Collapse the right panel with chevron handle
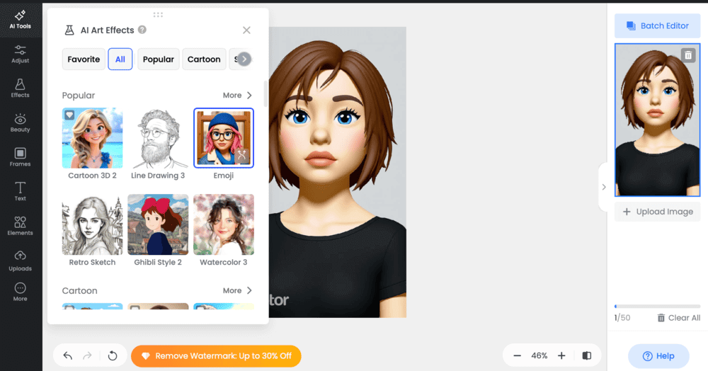Viewport: 708px width, 371px height. coord(603,187)
